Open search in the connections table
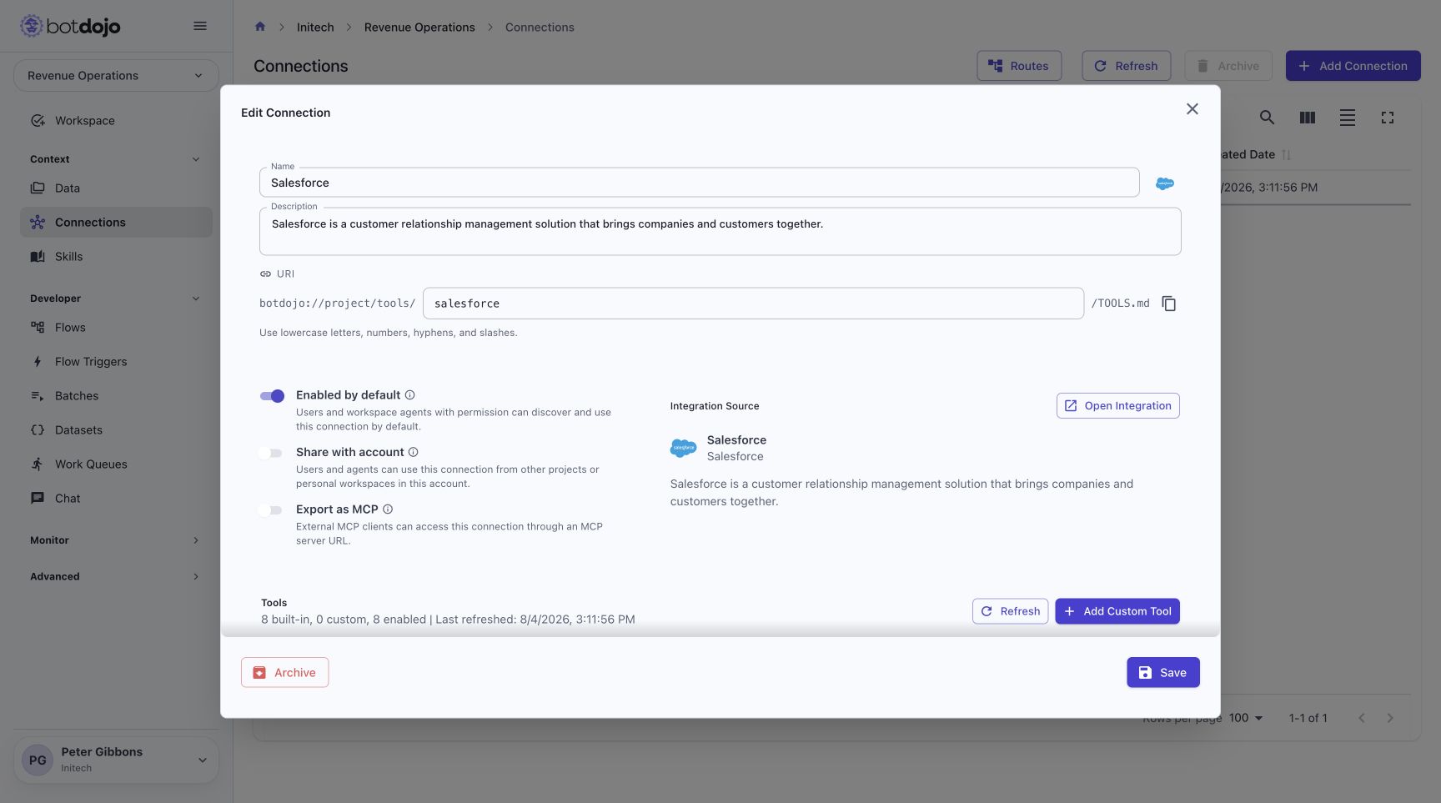 click(1267, 118)
